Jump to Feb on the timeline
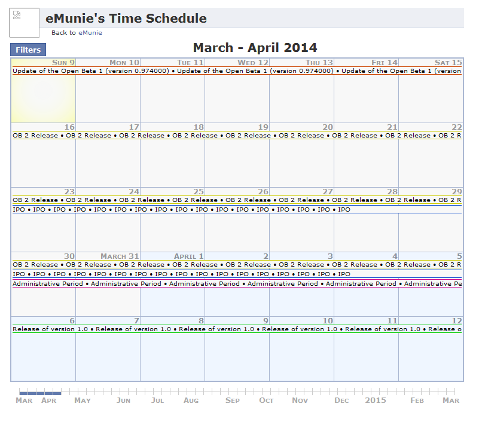Image resolution: width=479 pixels, height=422 pixels. [x=417, y=400]
